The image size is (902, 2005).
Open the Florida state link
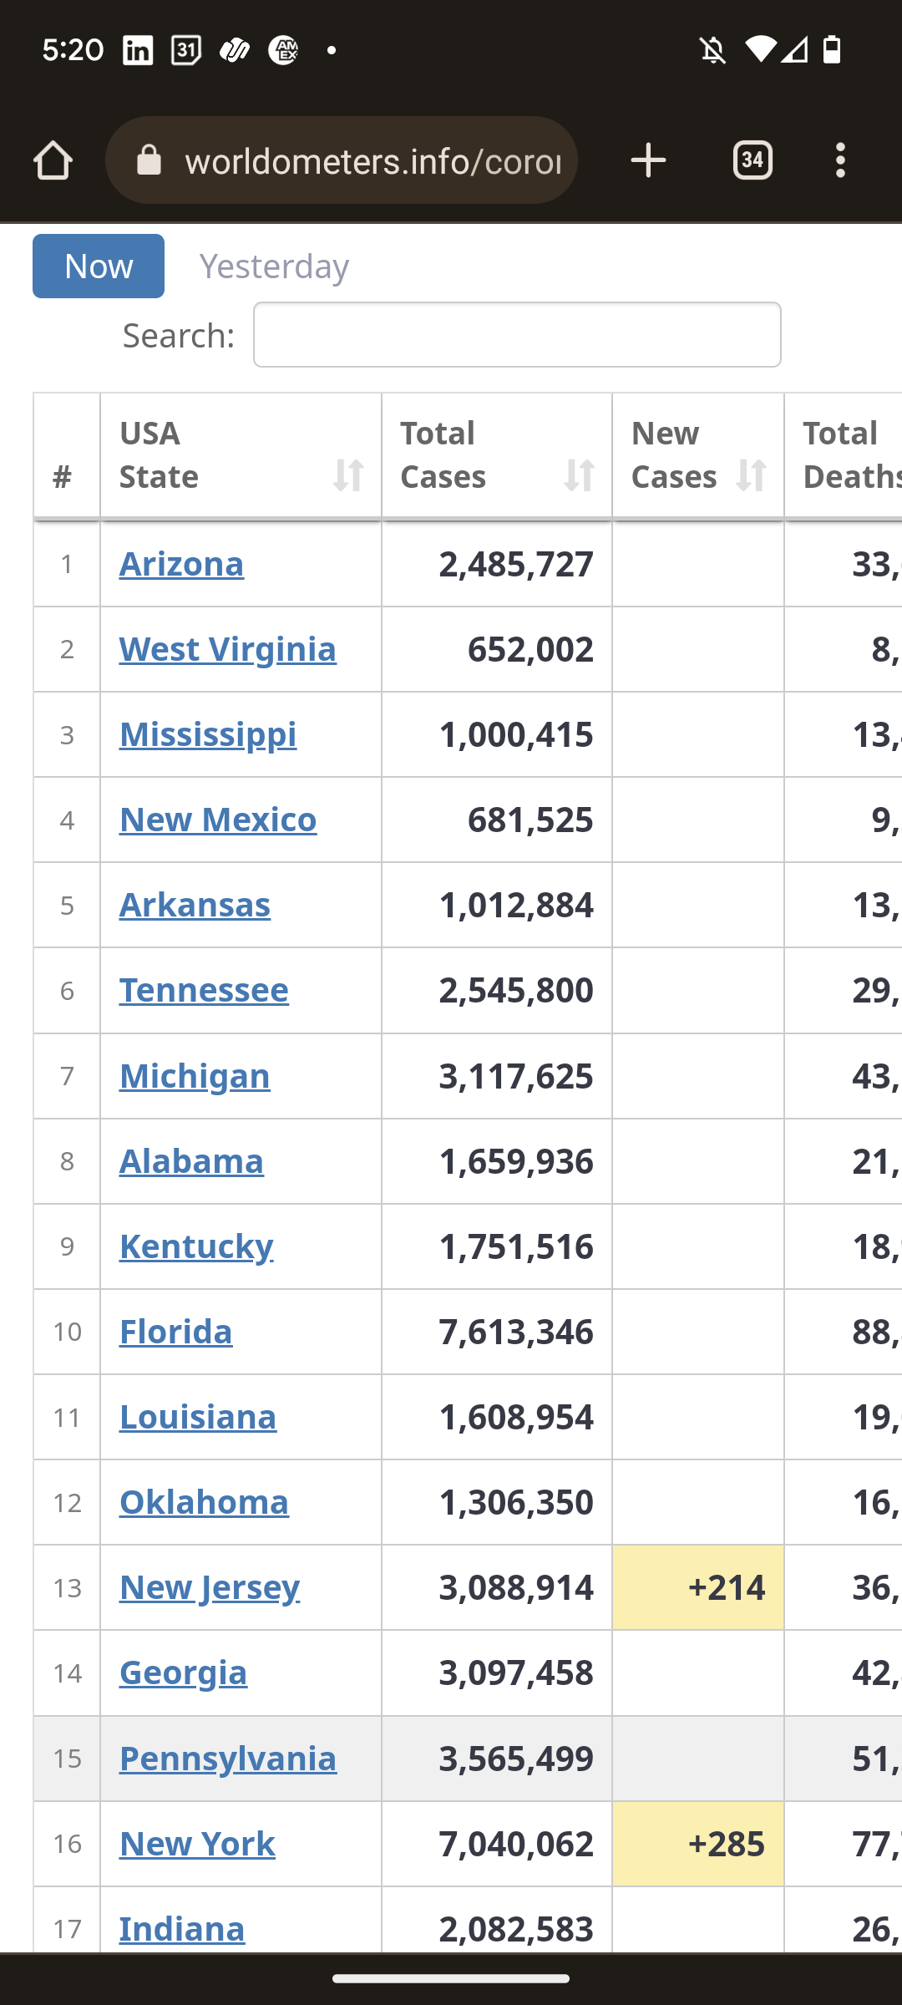(x=175, y=1332)
